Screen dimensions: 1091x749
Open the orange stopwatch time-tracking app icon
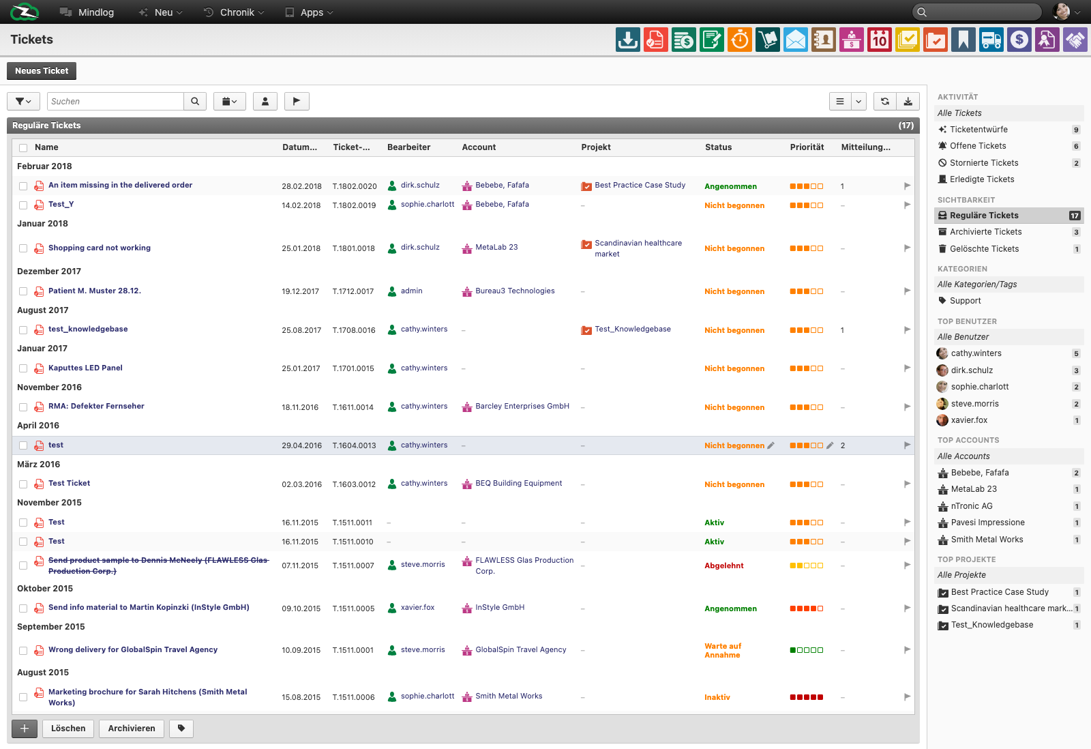point(740,40)
